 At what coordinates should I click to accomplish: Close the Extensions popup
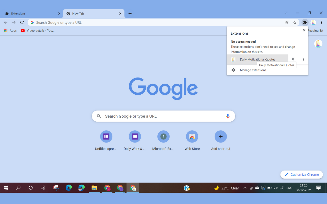point(304,30)
